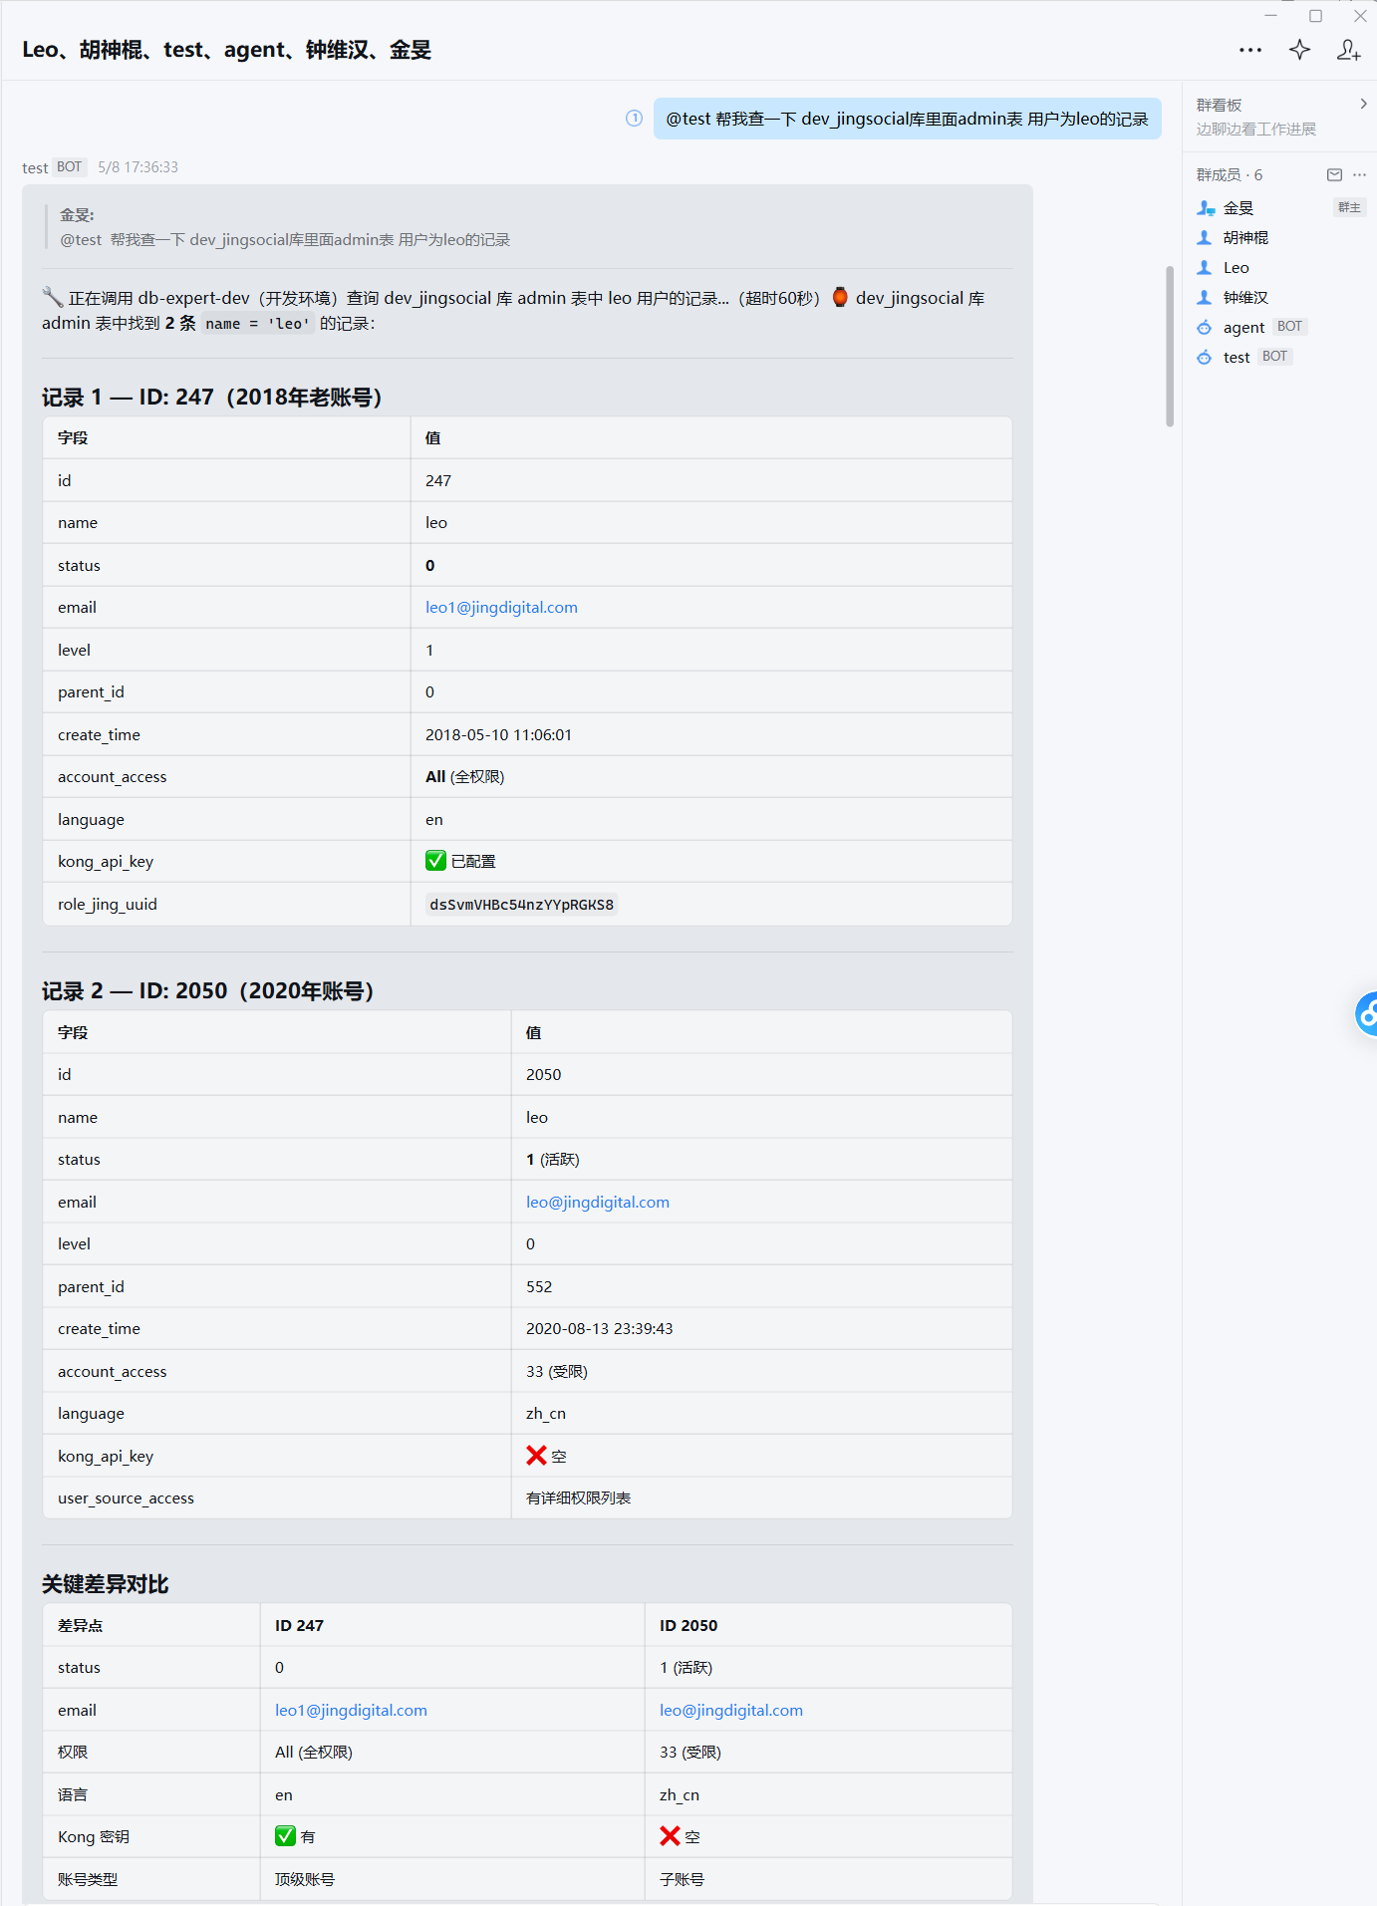
Task: Click the role_jing_uuid value dsSvmVHBc54nzYYpRGKS8
Action: point(521,904)
